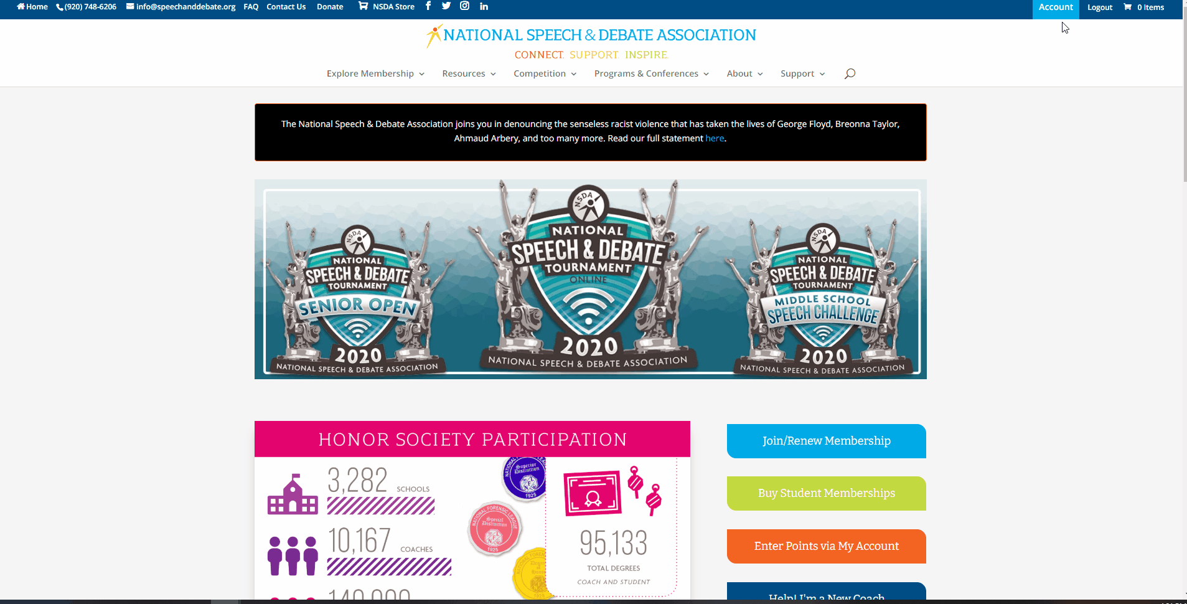
Task: Open the Competition dropdown menu
Action: coord(545,73)
